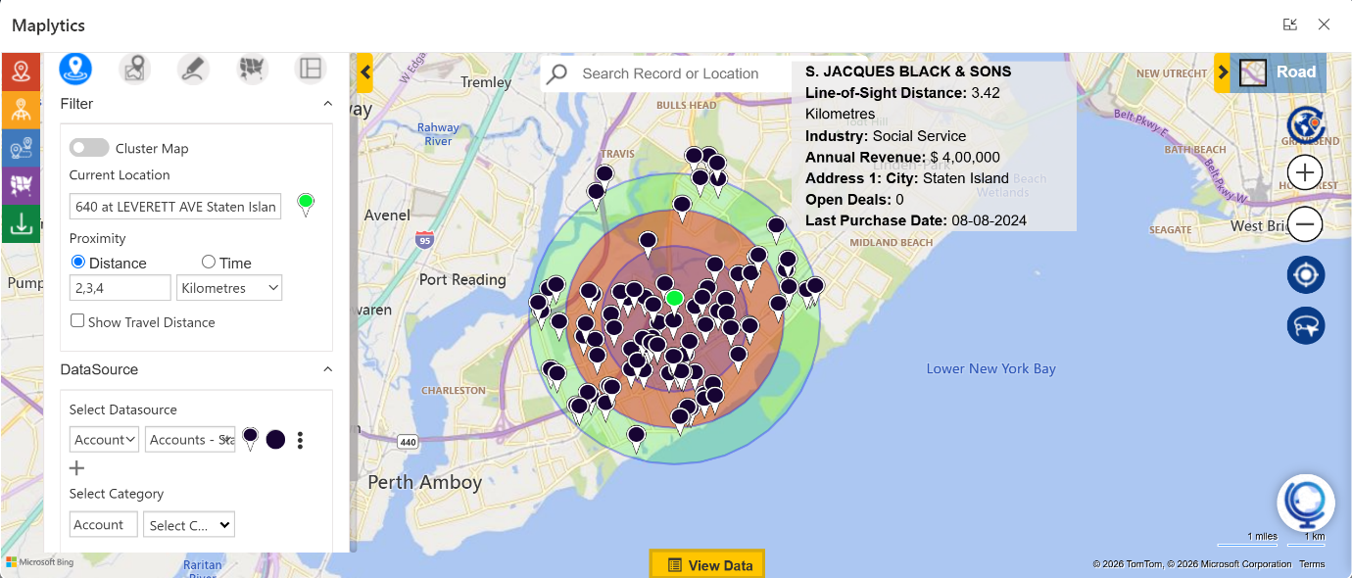The image size is (1352, 578).
Task: Switch to the layout panel tab icon
Action: 311,69
